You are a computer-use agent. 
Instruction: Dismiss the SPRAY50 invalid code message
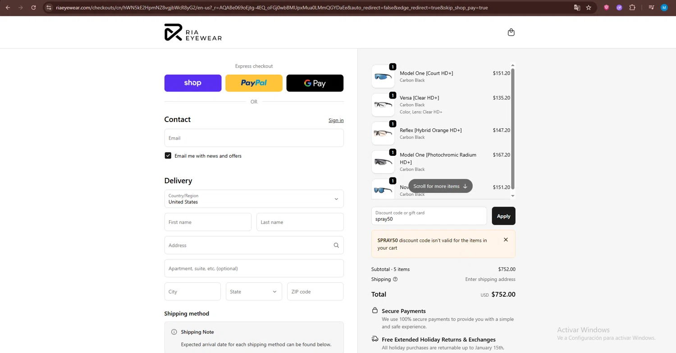pos(506,240)
